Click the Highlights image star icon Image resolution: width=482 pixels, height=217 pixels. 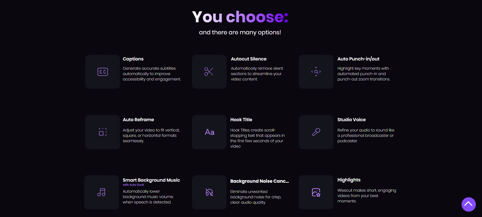(316, 192)
